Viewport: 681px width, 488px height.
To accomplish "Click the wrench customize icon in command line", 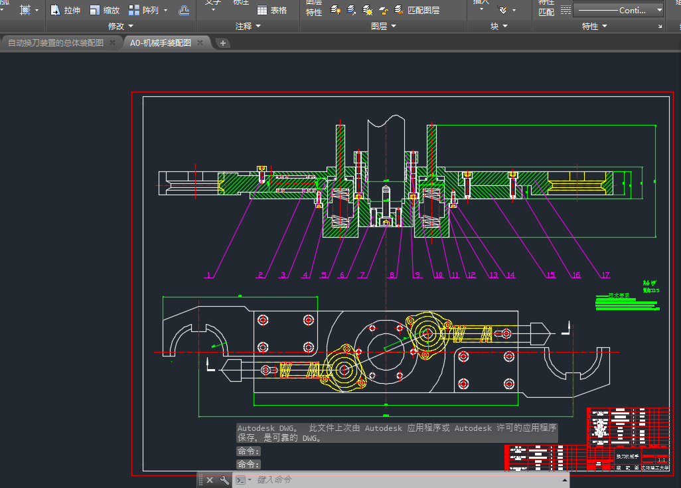I will click(224, 479).
